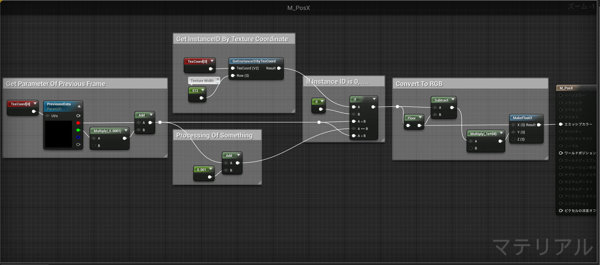
Task: Click the Row (S) input pin
Action: pos(233,76)
